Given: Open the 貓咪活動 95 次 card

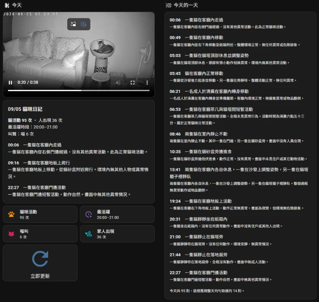Looking at the screenshot, I should click(x=40, y=214).
